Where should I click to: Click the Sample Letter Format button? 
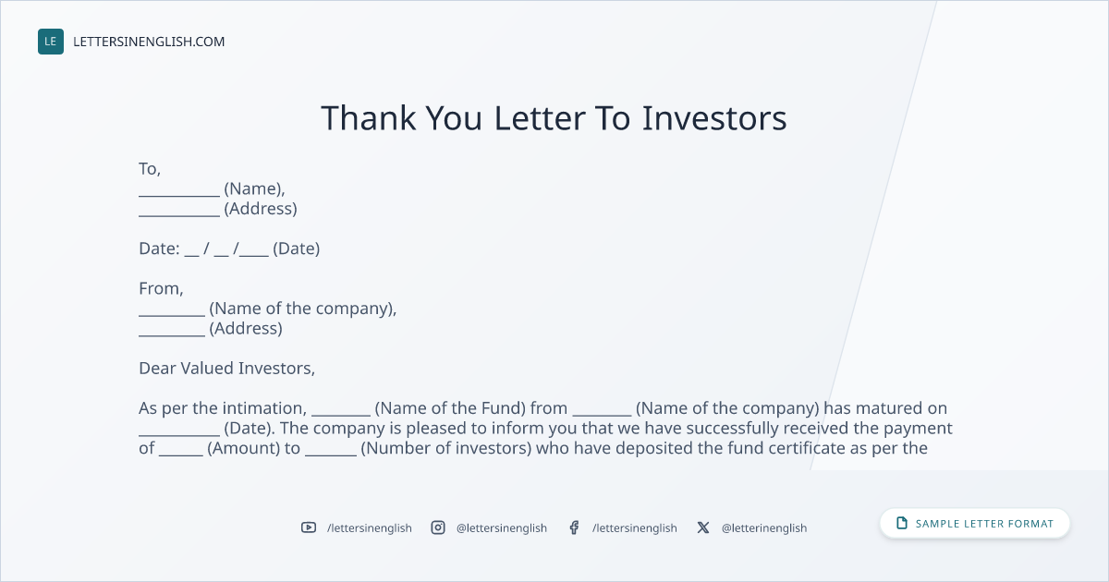point(975,524)
